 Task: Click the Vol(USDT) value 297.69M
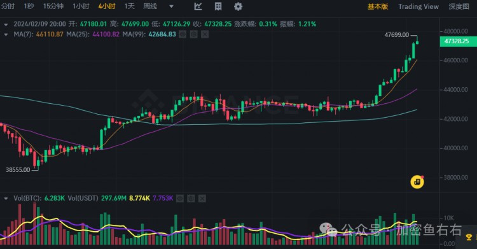pos(114,199)
